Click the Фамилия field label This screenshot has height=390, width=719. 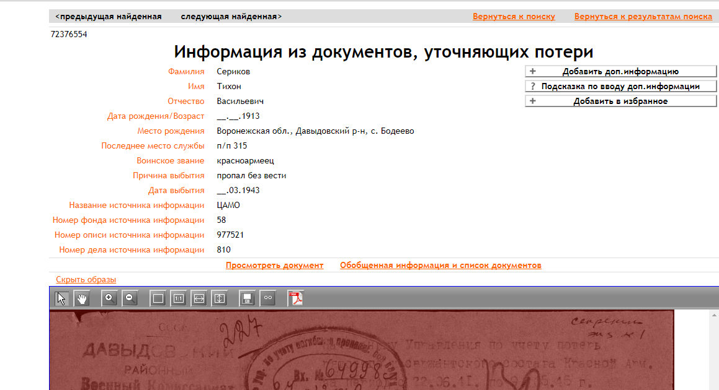186,71
